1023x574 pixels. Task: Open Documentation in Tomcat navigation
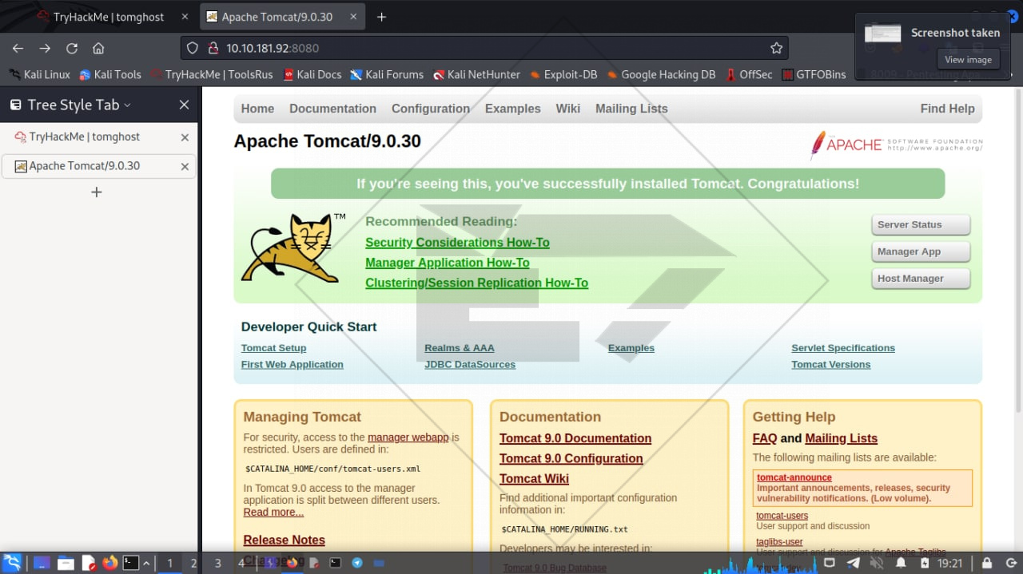tap(332, 109)
